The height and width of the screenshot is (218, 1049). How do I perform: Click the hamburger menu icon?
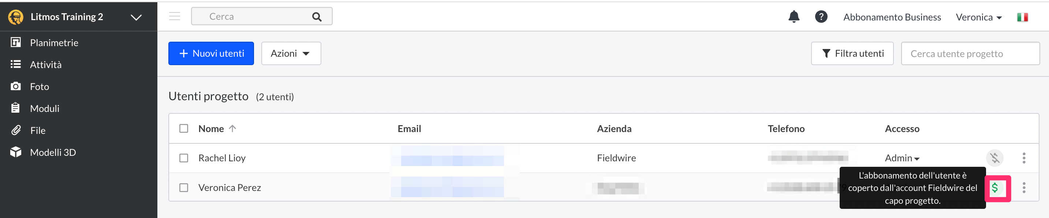[175, 16]
